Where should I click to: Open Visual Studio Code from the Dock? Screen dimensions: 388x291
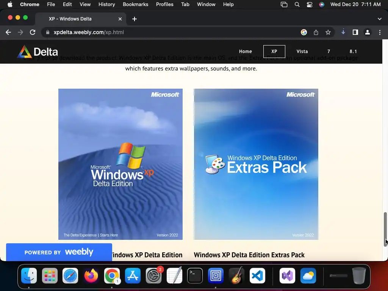[x=257, y=275]
